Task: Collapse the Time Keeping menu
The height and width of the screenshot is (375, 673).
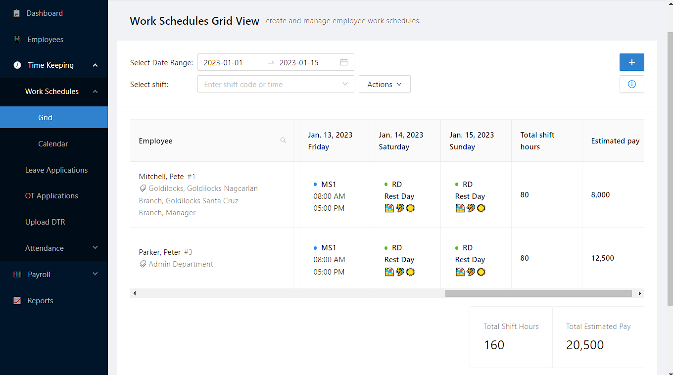Action: click(x=95, y=65)
